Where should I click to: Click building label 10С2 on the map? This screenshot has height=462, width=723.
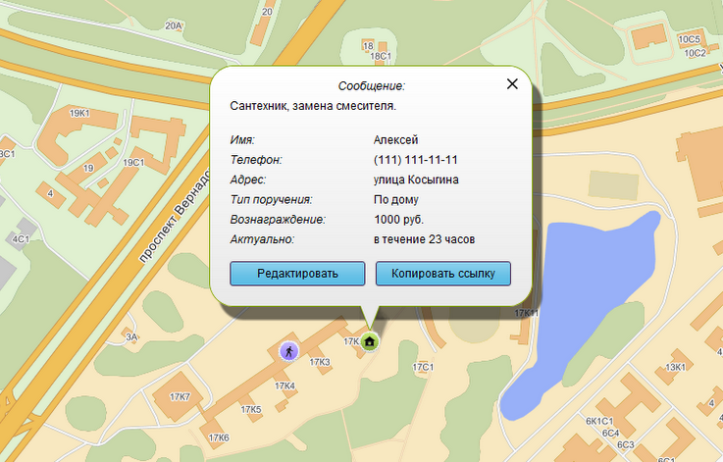(695, 53)
